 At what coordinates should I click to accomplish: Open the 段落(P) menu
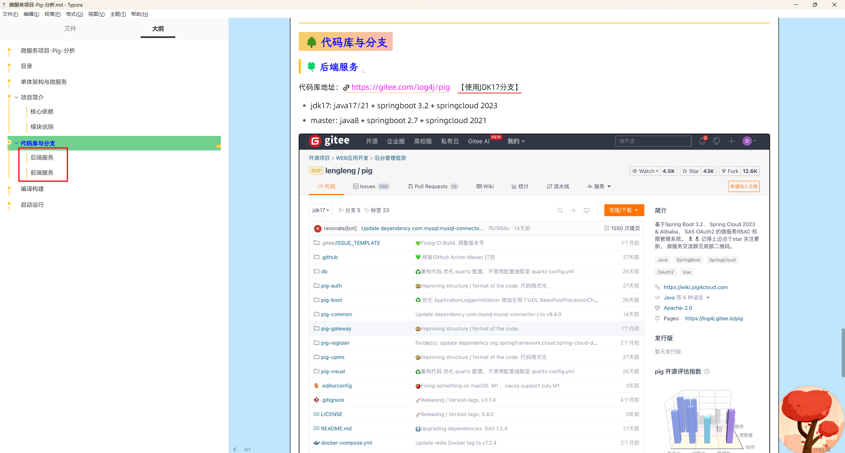pos(52,14)
